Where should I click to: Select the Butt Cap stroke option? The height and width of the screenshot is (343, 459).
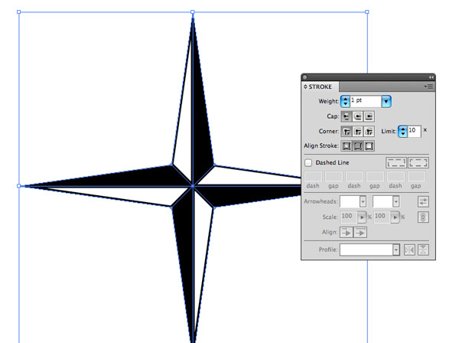pyautogui.click(x=346, y=116)
